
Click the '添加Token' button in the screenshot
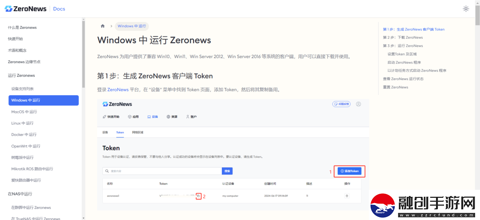point(349,172)
